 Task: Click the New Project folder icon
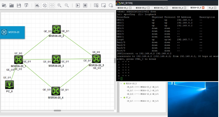tap(4, 5)
